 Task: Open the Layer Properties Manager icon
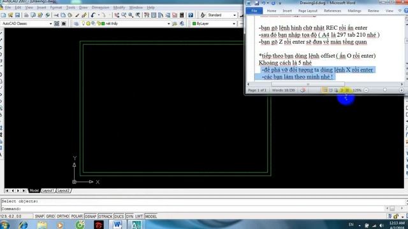coord(76,24)
